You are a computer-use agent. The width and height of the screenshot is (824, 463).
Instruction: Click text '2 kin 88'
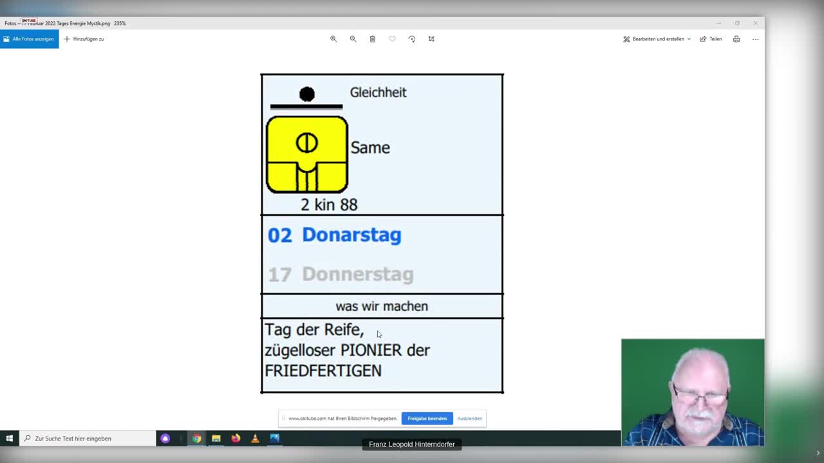(329, 204)
